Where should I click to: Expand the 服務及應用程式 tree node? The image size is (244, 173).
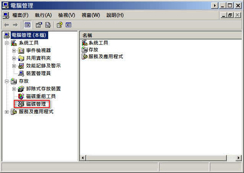point(7,112)
